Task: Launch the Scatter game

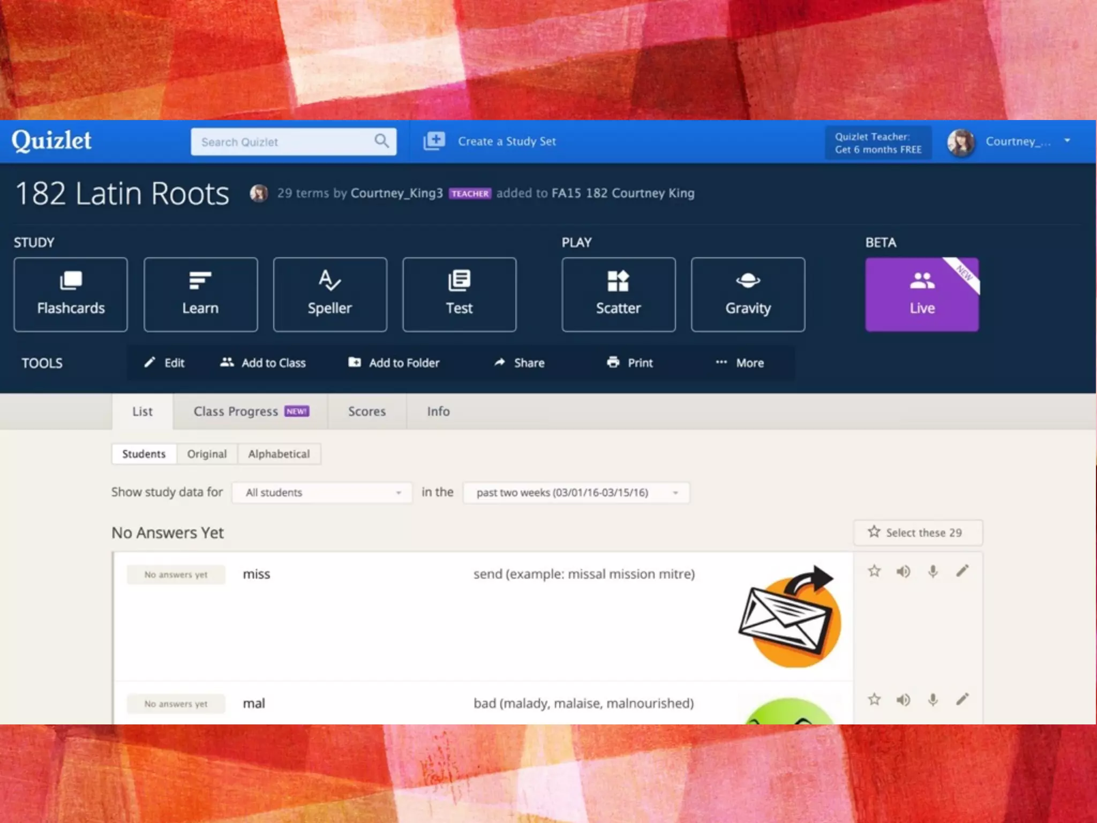Action: (x=618, y=295)
